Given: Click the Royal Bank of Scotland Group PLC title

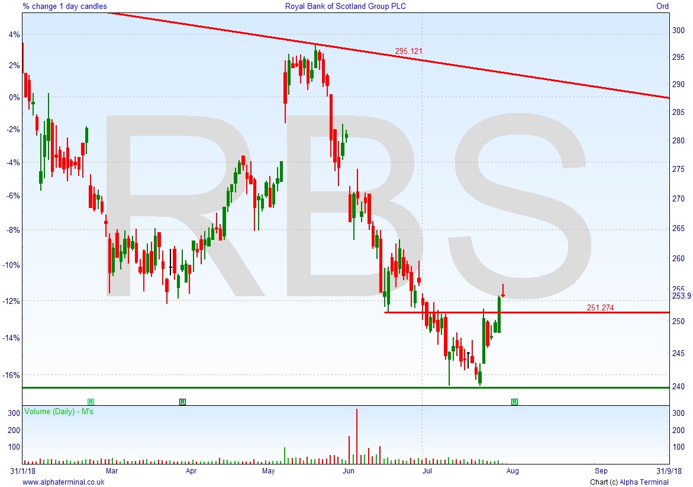Looking at the screenshot, I should pos(345,6).
